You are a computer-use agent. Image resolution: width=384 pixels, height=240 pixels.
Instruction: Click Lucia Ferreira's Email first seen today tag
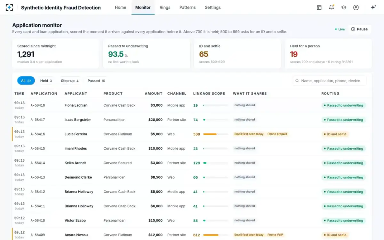(x=249, y=134)
